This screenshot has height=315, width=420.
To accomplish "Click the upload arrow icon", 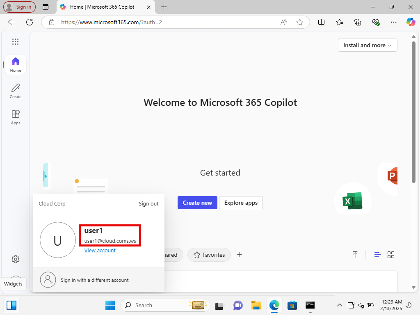I will [355, 255].
